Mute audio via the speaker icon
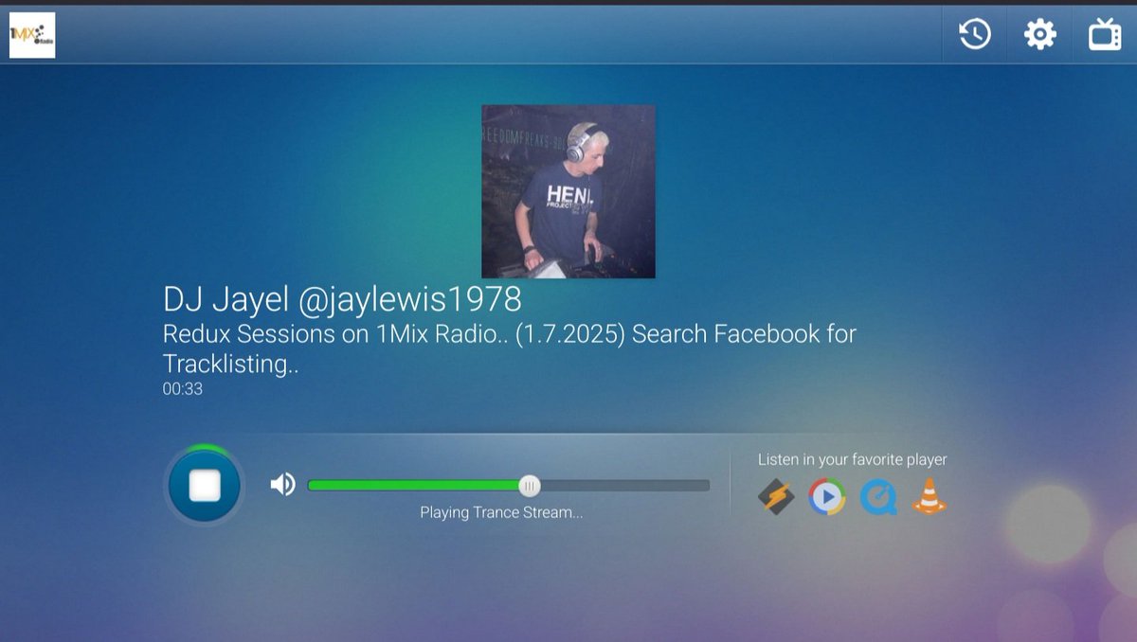Viewport: 1137px width, 642px height. tap(282, 485)
